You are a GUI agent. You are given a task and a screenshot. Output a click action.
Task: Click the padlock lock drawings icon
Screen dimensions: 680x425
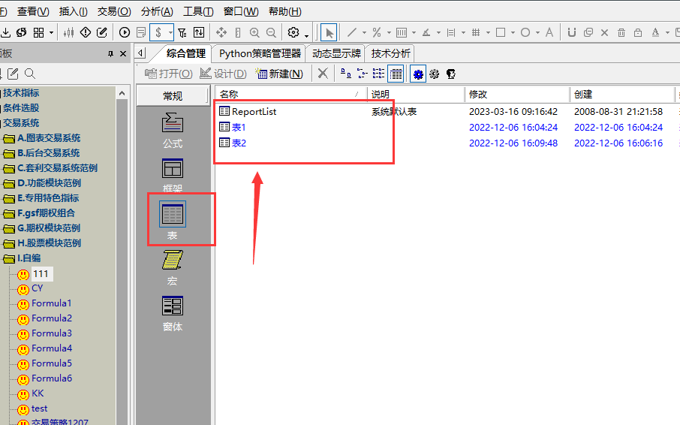(638, 32)
